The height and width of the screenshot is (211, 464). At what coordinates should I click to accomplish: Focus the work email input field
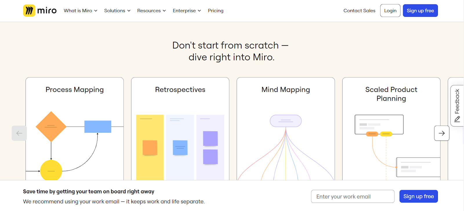coord(353,197)
